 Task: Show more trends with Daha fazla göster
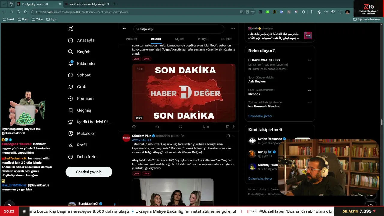coord(260,116)
